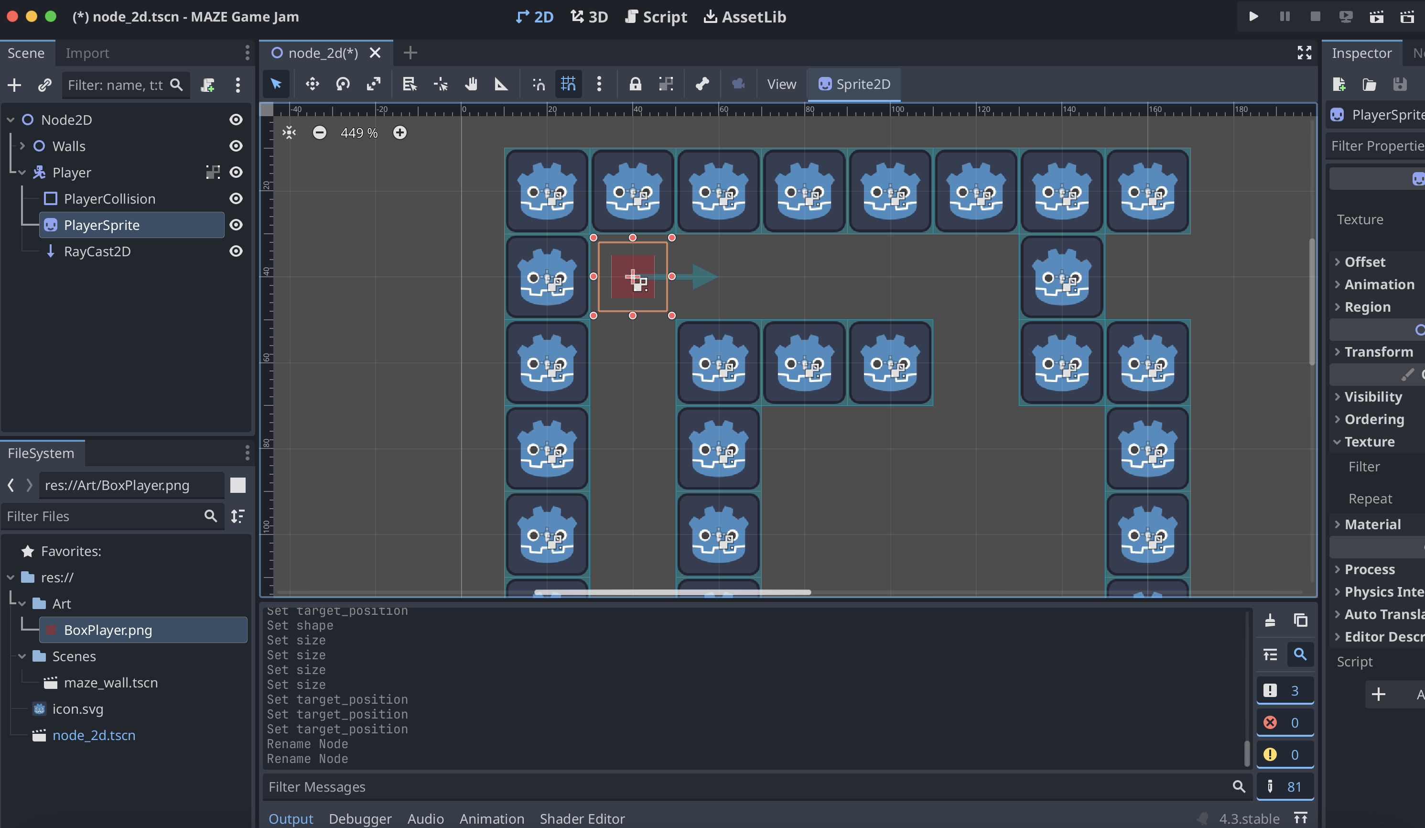This screenshot has width=1425, height=828.
Task: Select the Select Mode arrow tool
Action: coord(276,84)
